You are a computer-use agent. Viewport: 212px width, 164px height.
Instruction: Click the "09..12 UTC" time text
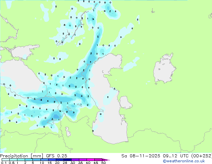tap(176, 156)
